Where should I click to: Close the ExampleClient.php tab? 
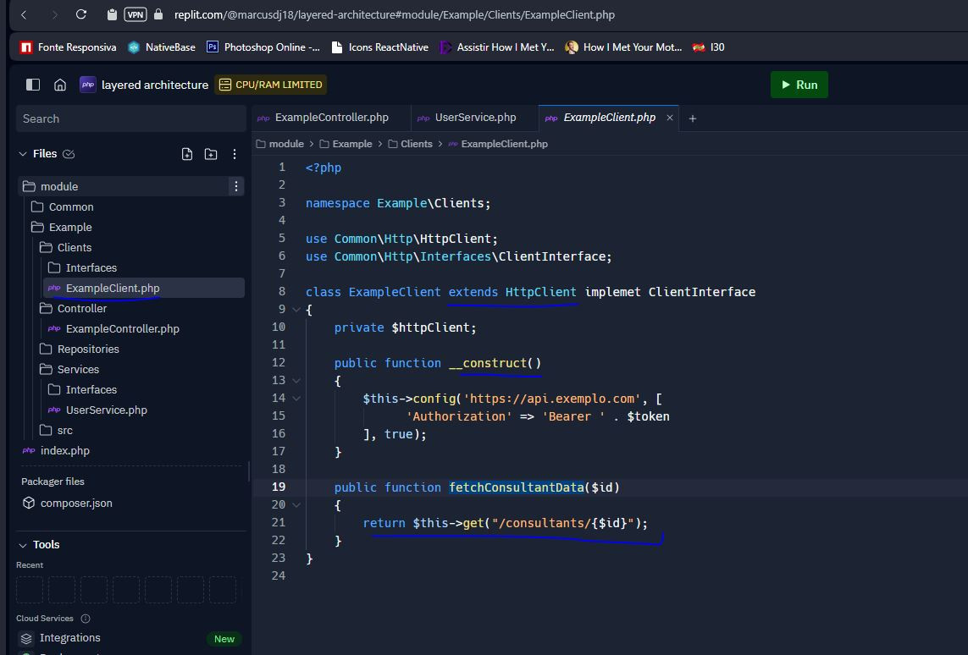tap(669, 118)
